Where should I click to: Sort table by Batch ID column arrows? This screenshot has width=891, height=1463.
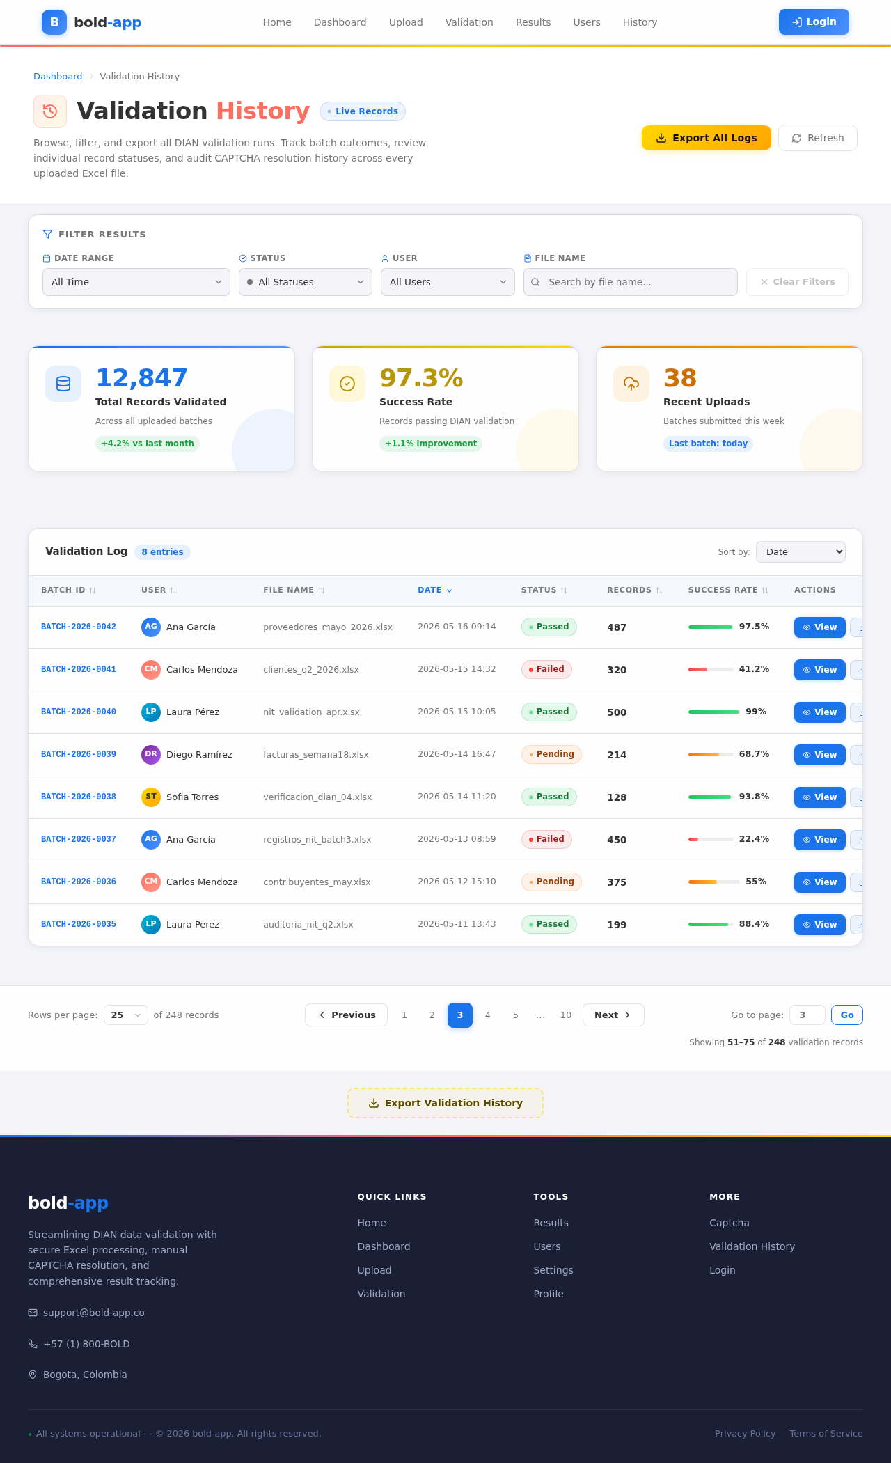tap(93, 590)
